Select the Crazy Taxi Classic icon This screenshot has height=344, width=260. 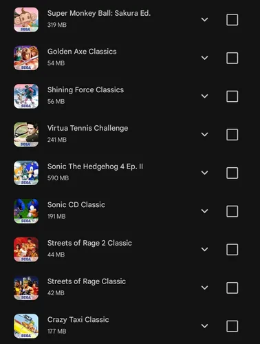pyautogui.click(x=26, y=326)
